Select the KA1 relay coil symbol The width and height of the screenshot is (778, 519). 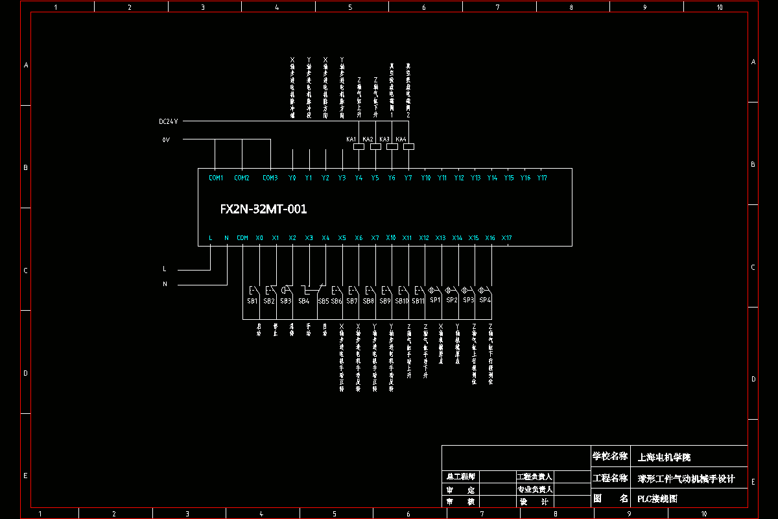pos(359,147)
